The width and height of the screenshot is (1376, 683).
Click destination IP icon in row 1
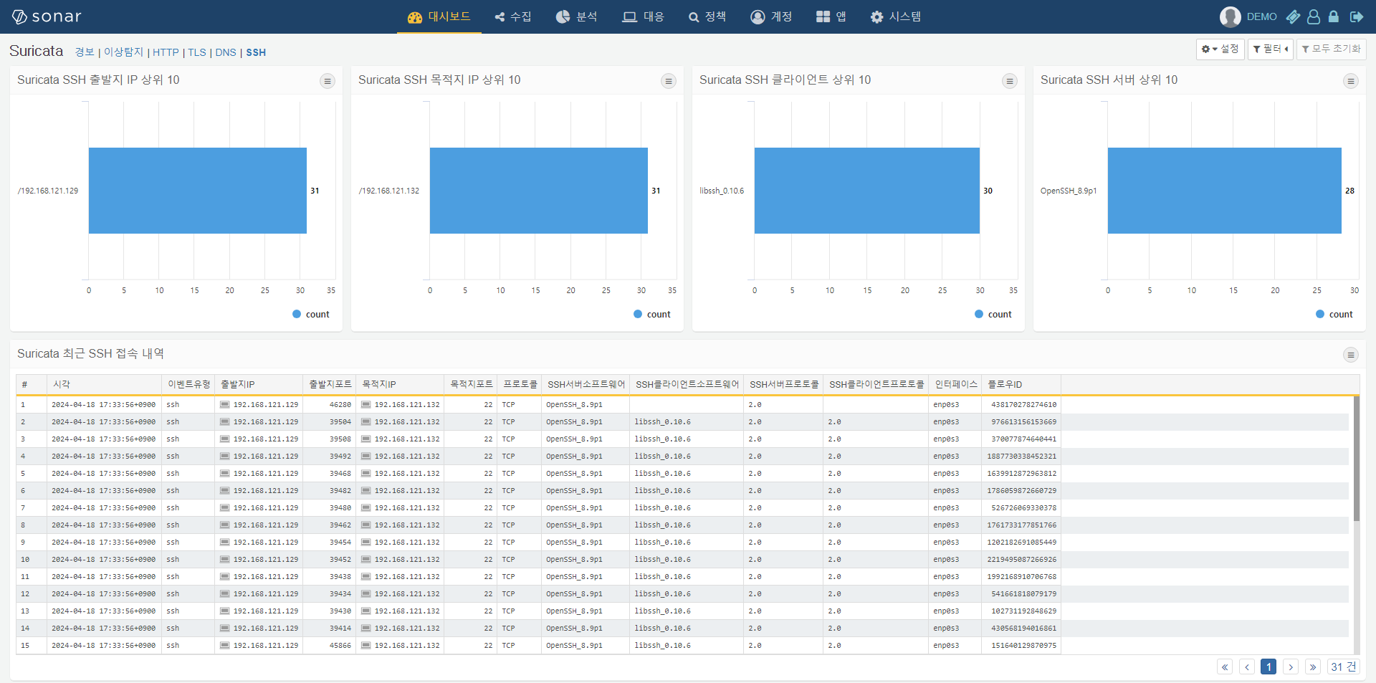tap(366, 405)
